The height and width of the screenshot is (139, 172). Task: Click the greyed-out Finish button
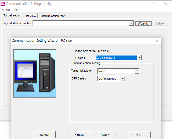click(x=139, y=135)
